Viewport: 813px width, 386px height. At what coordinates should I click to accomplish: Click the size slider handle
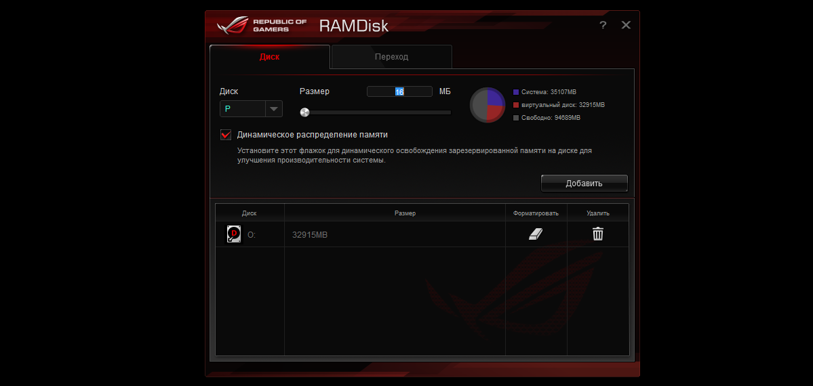coord(305,112)
